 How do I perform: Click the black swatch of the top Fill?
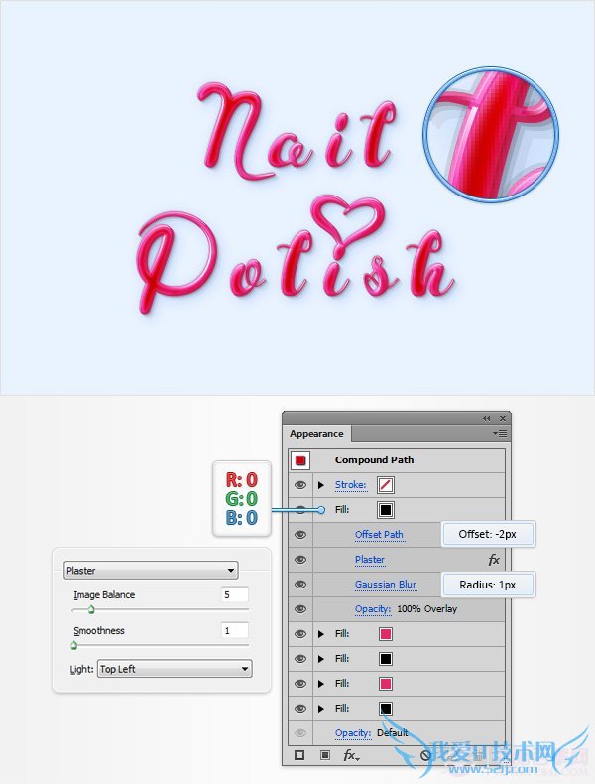pyautogui.click(x=385, y=510)
